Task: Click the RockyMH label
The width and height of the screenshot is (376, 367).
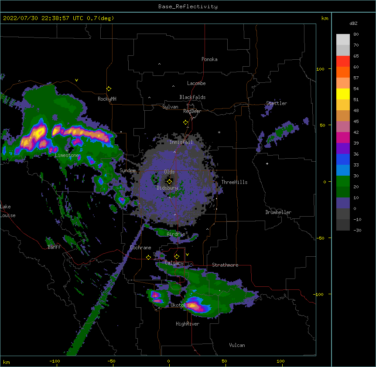Action: [107, 99]
